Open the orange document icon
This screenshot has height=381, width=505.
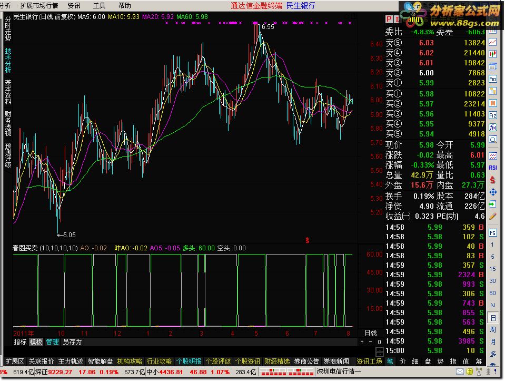tap(492, 103)
